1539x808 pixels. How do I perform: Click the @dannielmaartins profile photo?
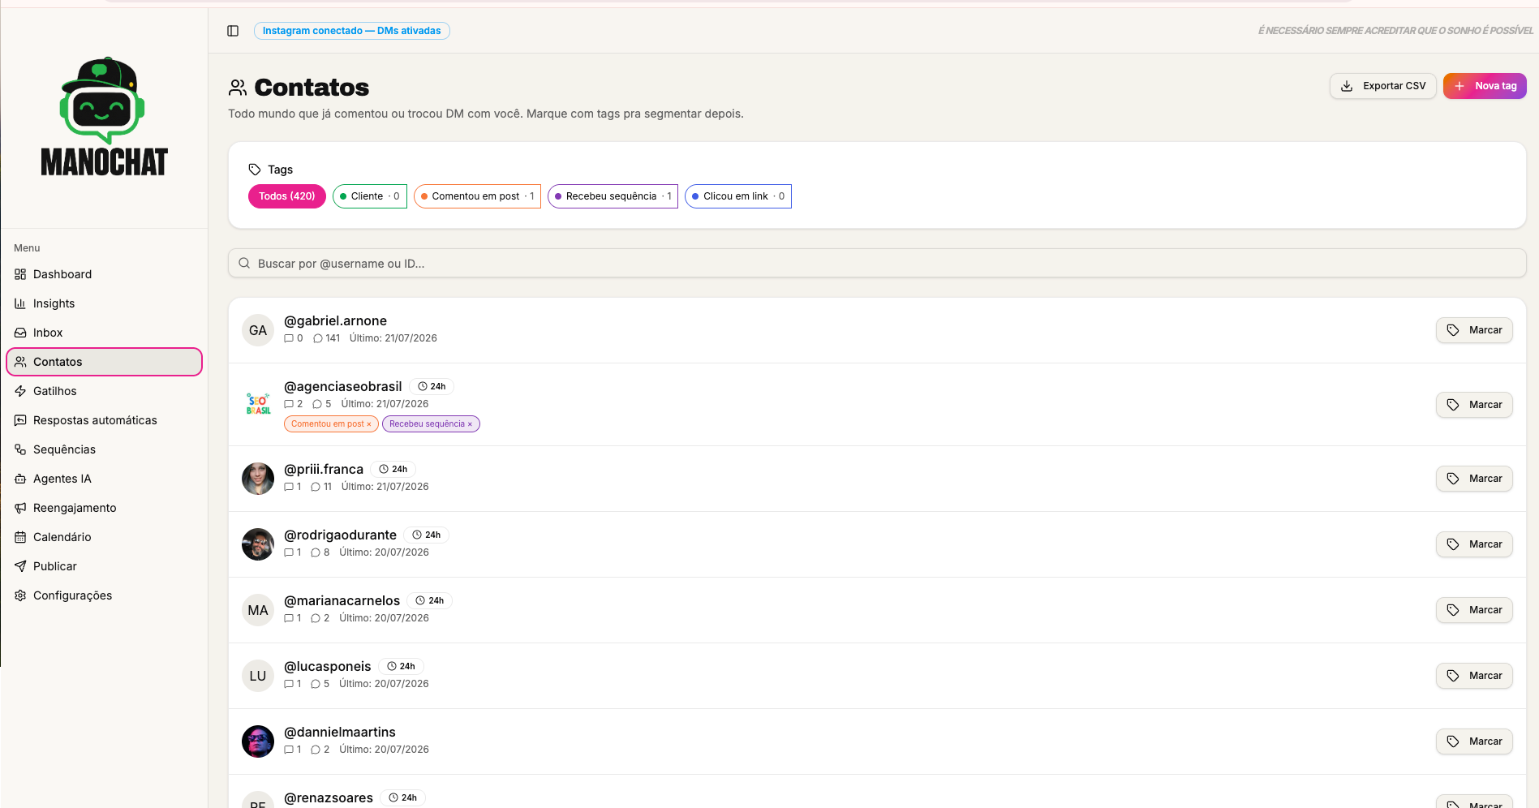click(258, 741)
